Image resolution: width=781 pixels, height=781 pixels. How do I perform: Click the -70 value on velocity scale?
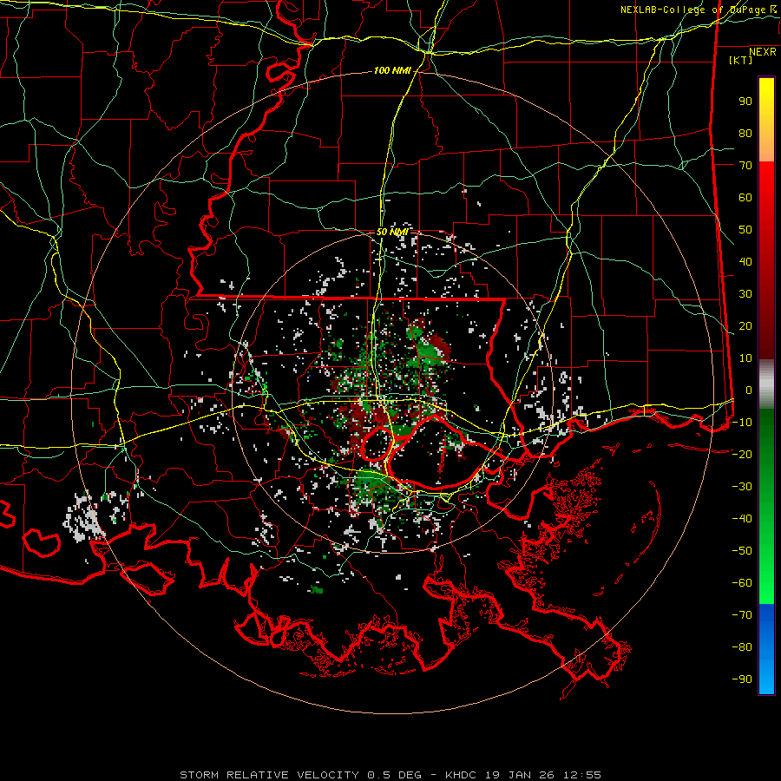(742, 615)
